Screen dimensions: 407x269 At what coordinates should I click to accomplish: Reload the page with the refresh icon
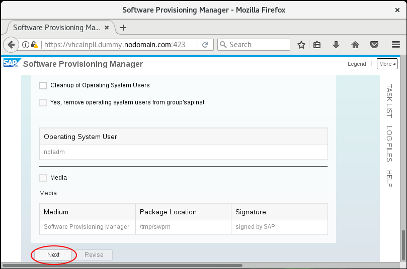(x=205, y=45)
